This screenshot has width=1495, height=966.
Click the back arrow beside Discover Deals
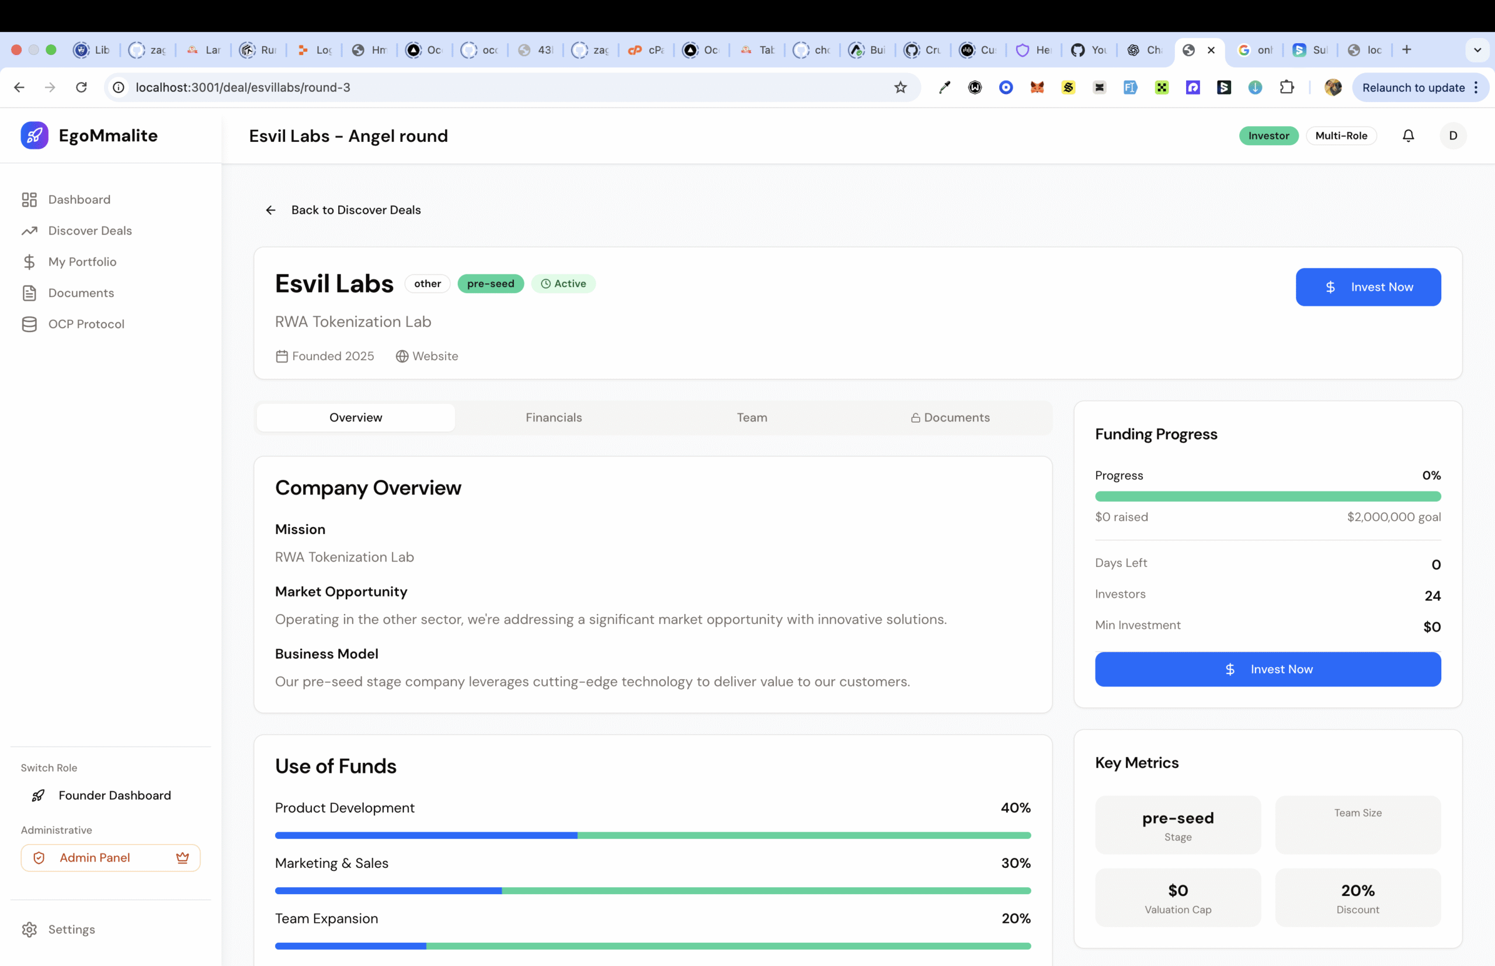(270, 210)
